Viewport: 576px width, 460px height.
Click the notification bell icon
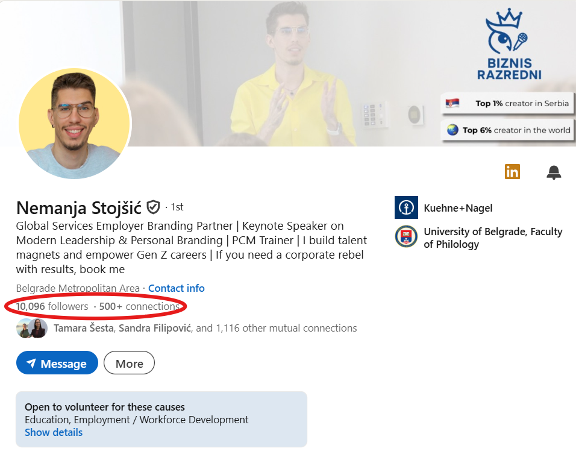coord(554,172)
